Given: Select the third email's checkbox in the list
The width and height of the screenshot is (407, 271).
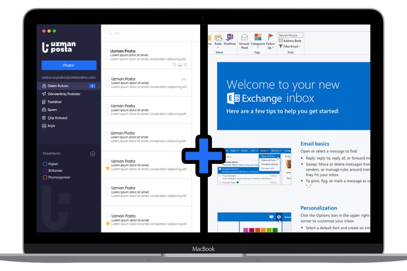Looking at the screenshot, I should coord(107,106).
